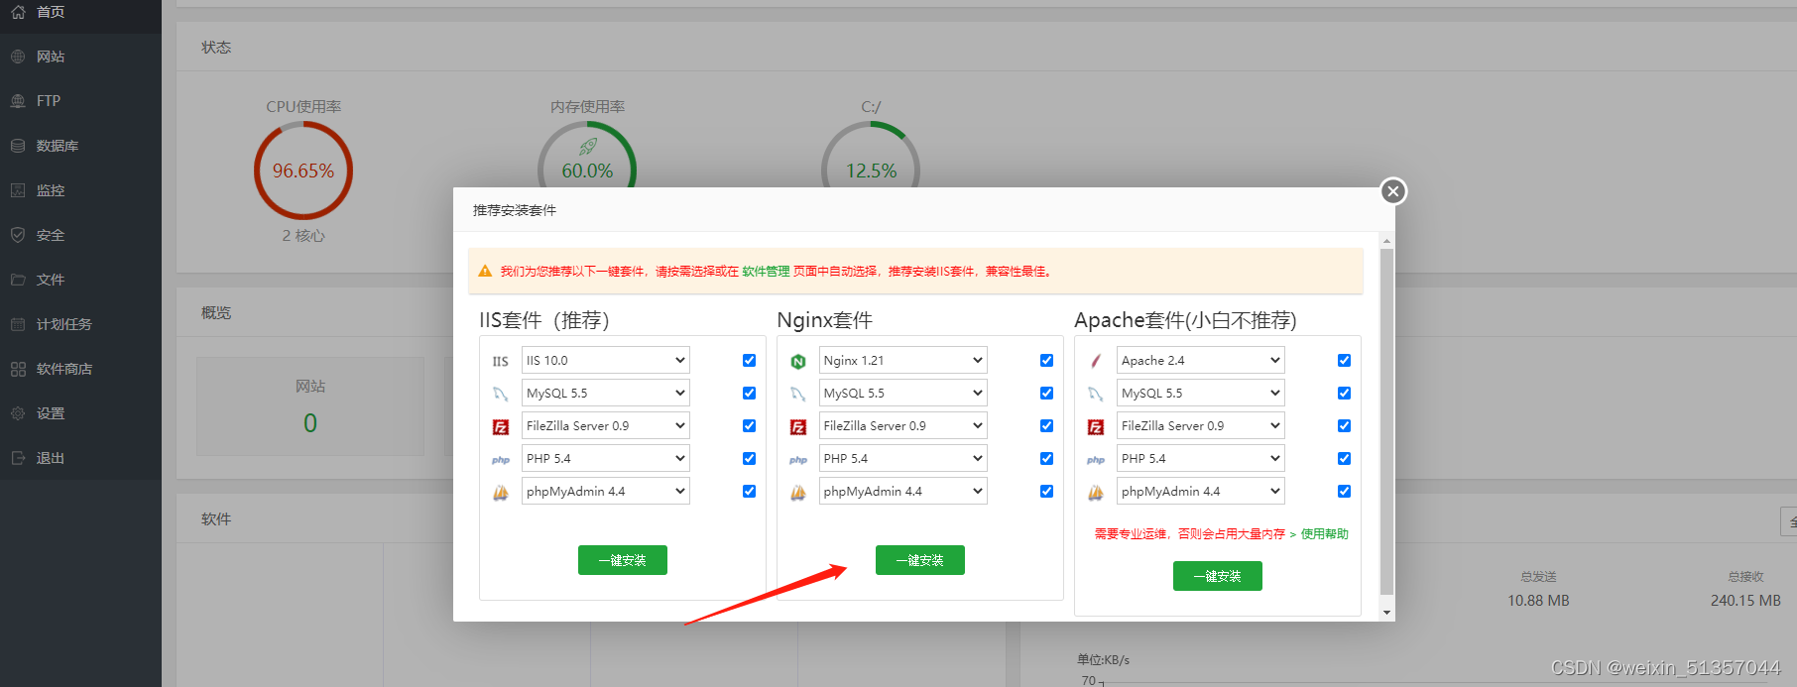Click the grid icon beside 软件商店
1797x687 pixels.
[18, 369]
